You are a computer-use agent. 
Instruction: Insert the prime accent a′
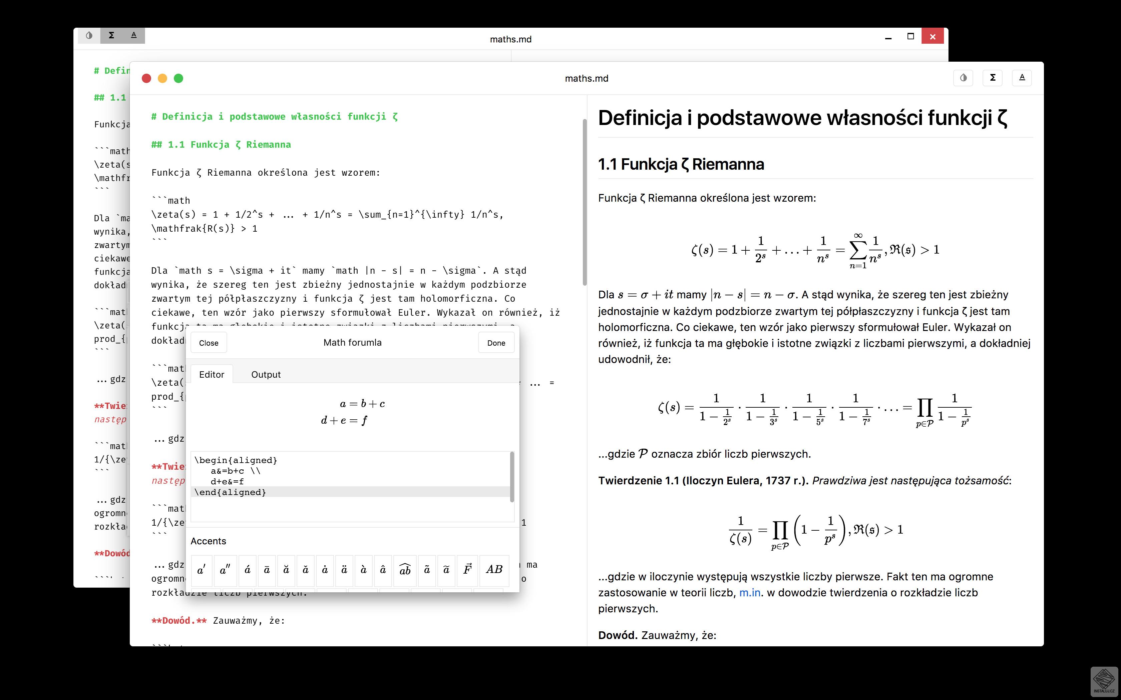point(202,570)
